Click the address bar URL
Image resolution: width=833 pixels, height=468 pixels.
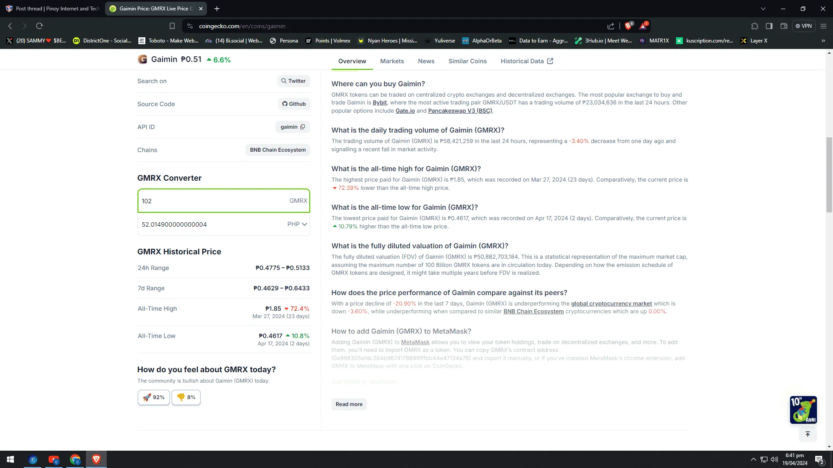point(242,26)
